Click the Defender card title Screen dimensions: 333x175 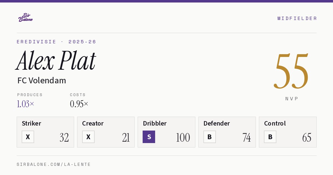[x=216, y=123]
